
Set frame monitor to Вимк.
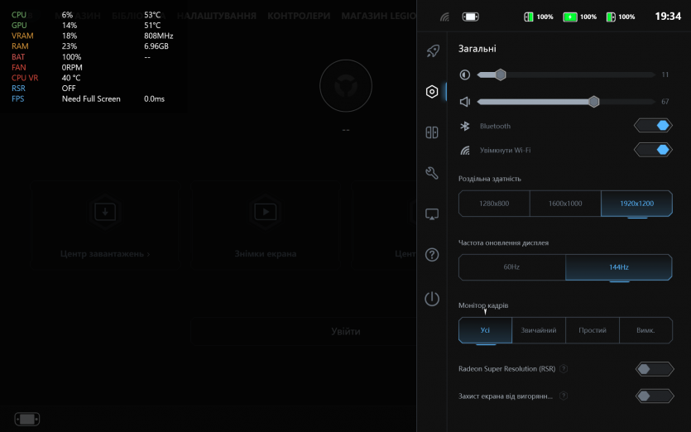click(x=645, y=330)
